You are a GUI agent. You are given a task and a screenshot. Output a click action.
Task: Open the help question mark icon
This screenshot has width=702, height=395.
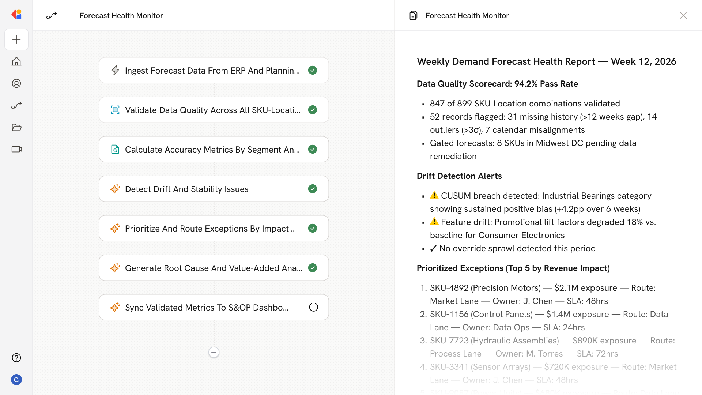16,358
